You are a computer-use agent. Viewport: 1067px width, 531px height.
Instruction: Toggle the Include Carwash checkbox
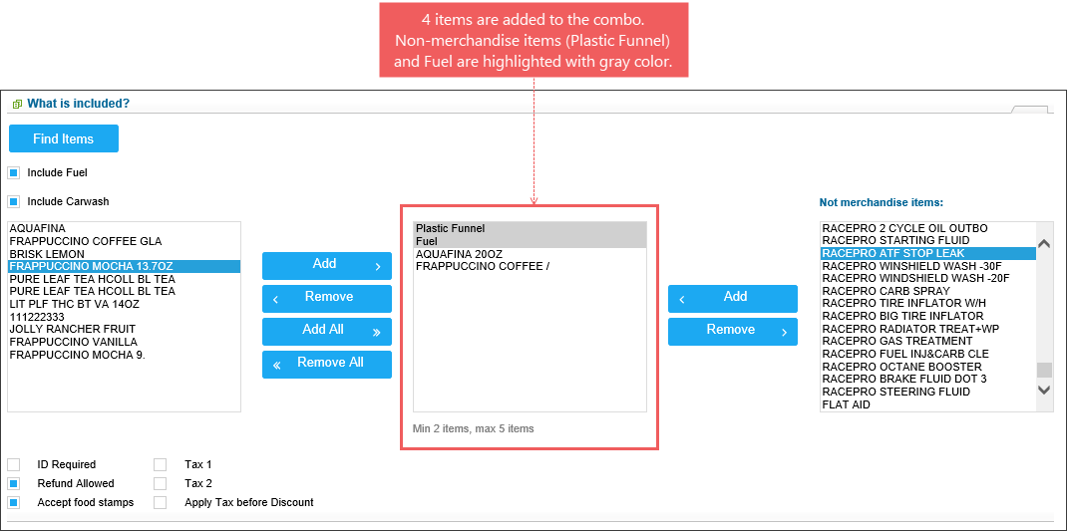click(x=13, y=202)
